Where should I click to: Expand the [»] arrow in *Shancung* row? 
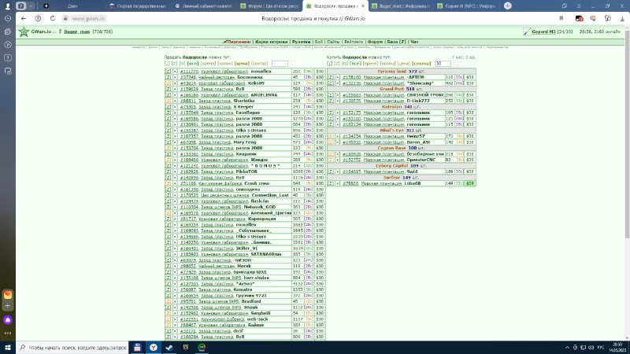(x=338, y=83)
